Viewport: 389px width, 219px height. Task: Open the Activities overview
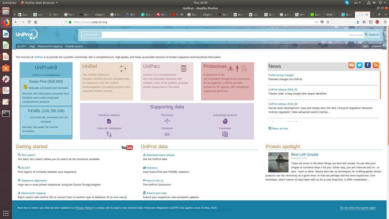pyautogui.click(x=9, y=3)
